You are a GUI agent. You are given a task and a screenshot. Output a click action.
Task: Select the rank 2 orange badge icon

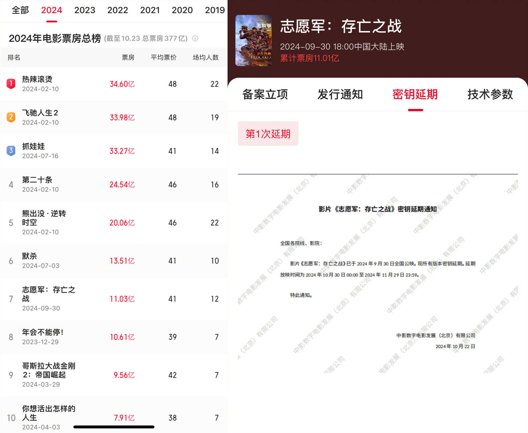11,117
